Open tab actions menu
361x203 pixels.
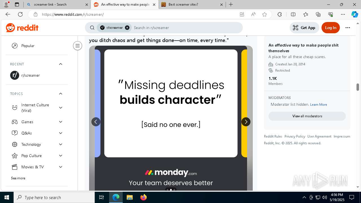17,5
